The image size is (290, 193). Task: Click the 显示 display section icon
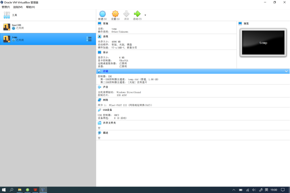pyautogui.click(x=99, y=52)
